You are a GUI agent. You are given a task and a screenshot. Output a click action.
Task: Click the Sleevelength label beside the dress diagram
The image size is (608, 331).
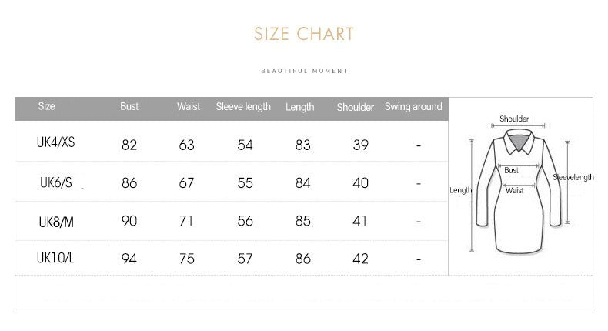click(x=573, y=177)
